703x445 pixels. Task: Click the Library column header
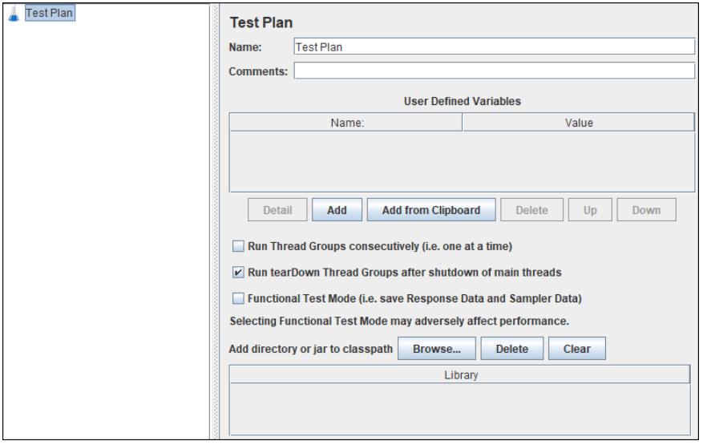(460, 375)
